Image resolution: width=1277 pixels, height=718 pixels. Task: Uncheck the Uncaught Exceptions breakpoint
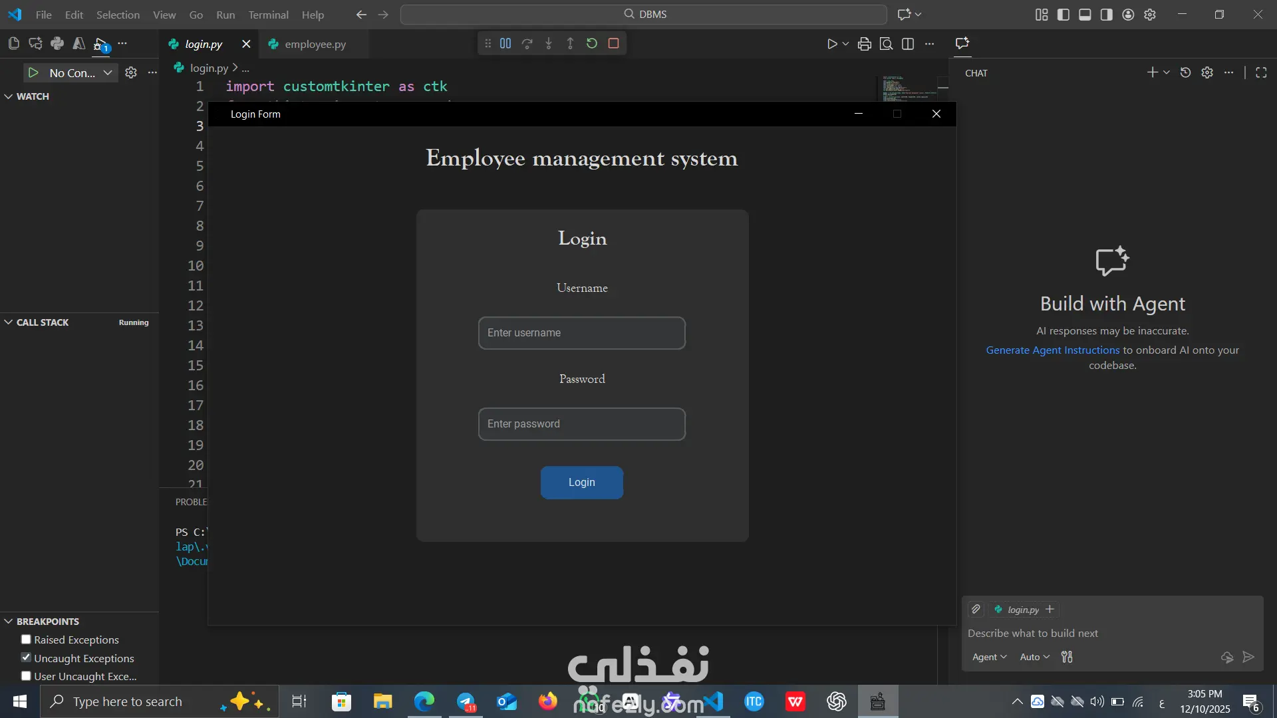click(x=26, y=658)
